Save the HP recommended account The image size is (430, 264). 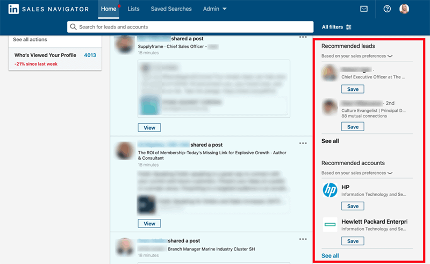[x=353, y=206]
